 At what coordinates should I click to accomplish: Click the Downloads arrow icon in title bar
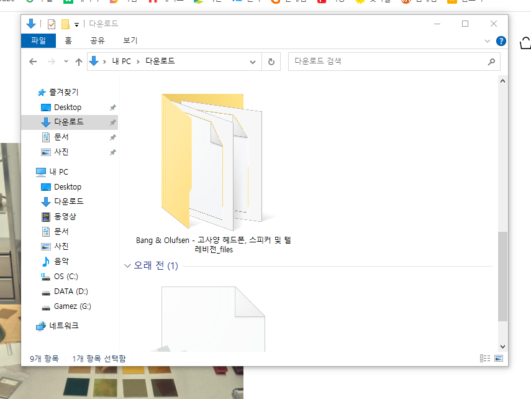(x=31, y=24)
